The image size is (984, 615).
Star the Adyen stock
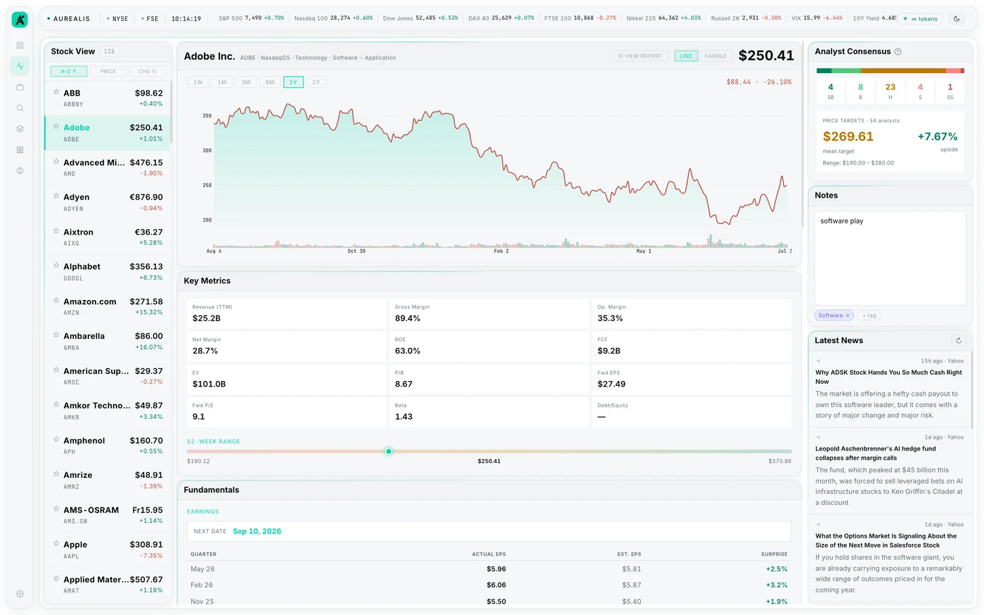click(56, 195)
